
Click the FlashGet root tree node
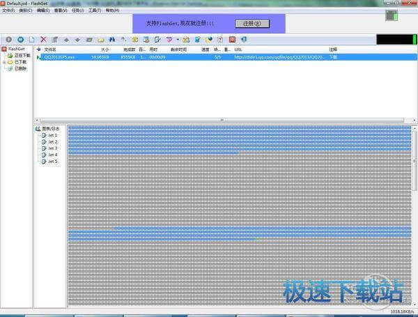pyautogui.click(x=16, y=49)
